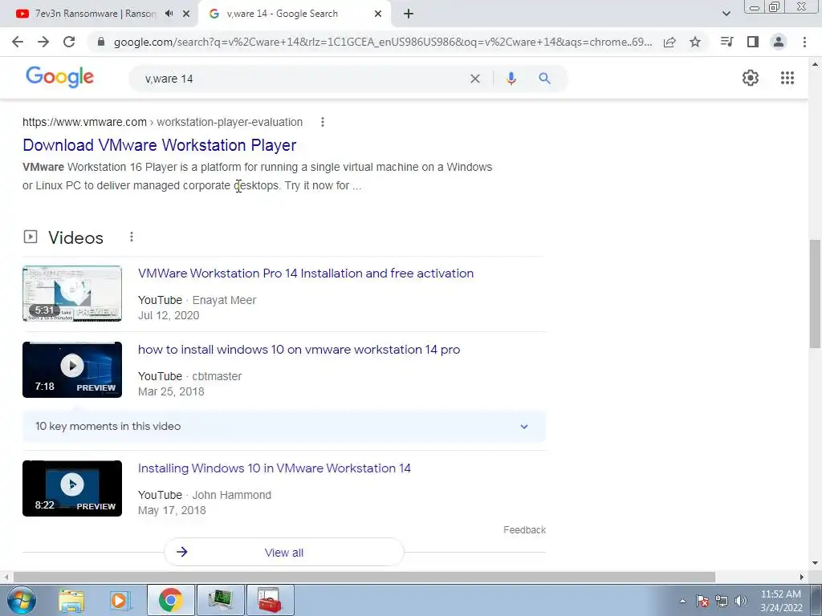Start voice search with microphone
The height and width of the screenshot is (616, 822).
click(x=511, y=79)
